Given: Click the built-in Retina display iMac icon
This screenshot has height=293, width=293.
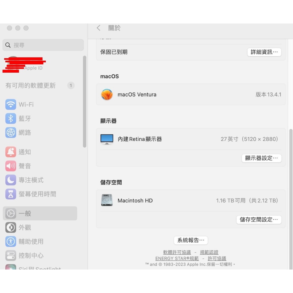Looking at the screenshot, I should click(x=107, y=139).
